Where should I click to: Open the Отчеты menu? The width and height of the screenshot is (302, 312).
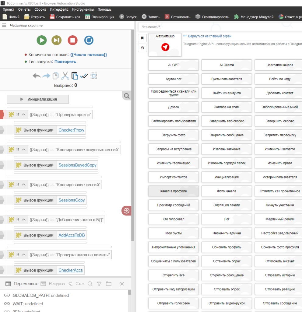(24, 9)
